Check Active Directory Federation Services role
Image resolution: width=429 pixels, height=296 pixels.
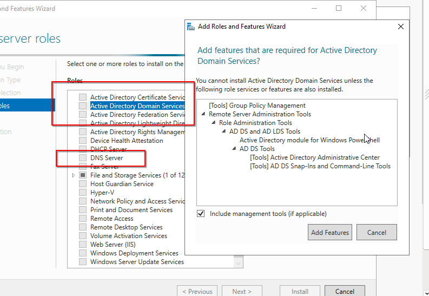coord(83,114)
